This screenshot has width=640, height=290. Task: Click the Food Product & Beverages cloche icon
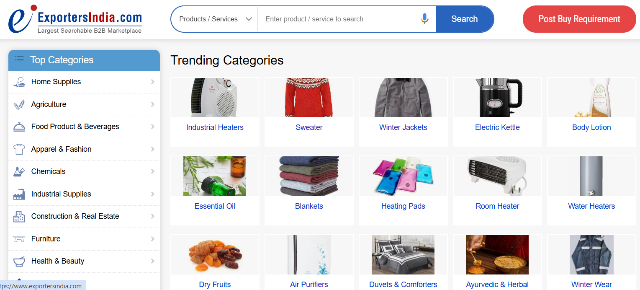[19, 127]
